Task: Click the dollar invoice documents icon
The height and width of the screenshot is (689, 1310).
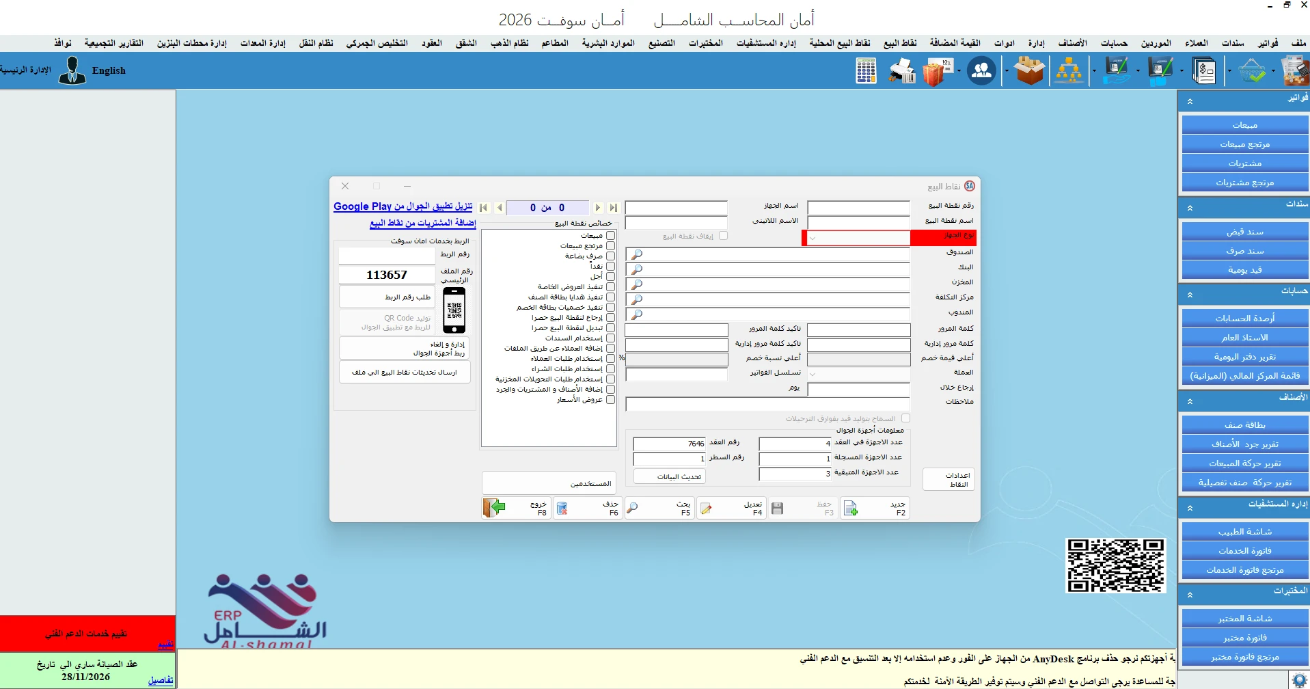Action: point(1205,70)
